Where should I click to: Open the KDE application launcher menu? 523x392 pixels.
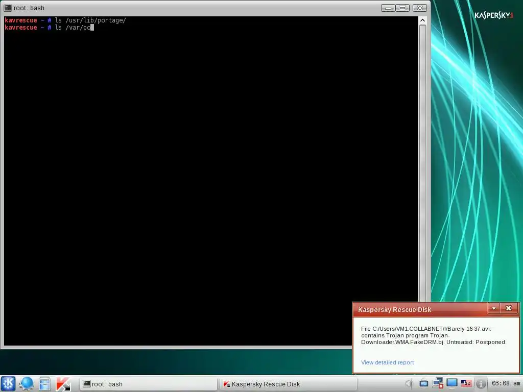point(8,384)
